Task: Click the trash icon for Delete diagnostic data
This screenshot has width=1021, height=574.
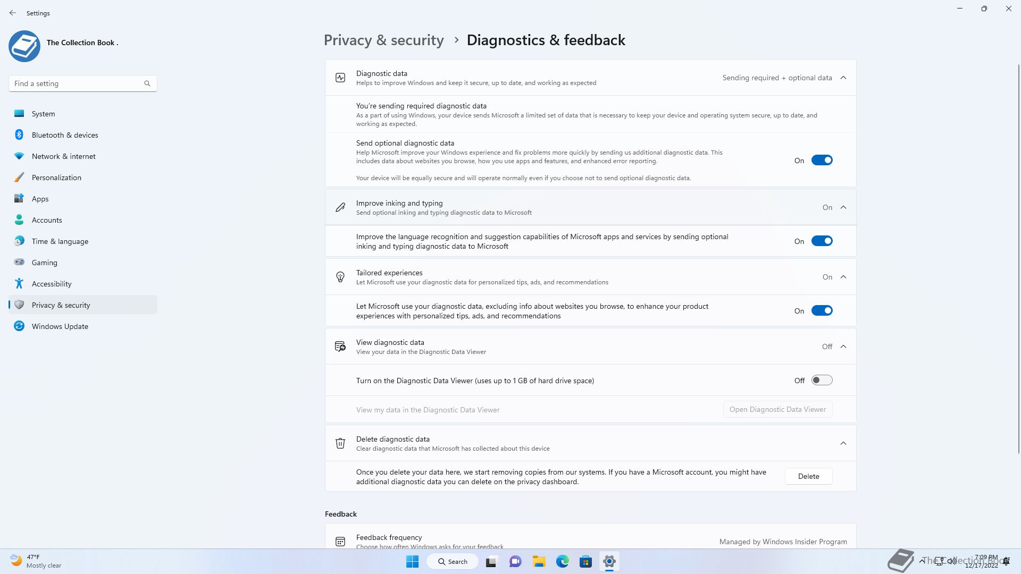Action: [x=340, y=443]
